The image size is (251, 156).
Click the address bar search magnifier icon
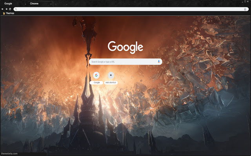[16, 9]
